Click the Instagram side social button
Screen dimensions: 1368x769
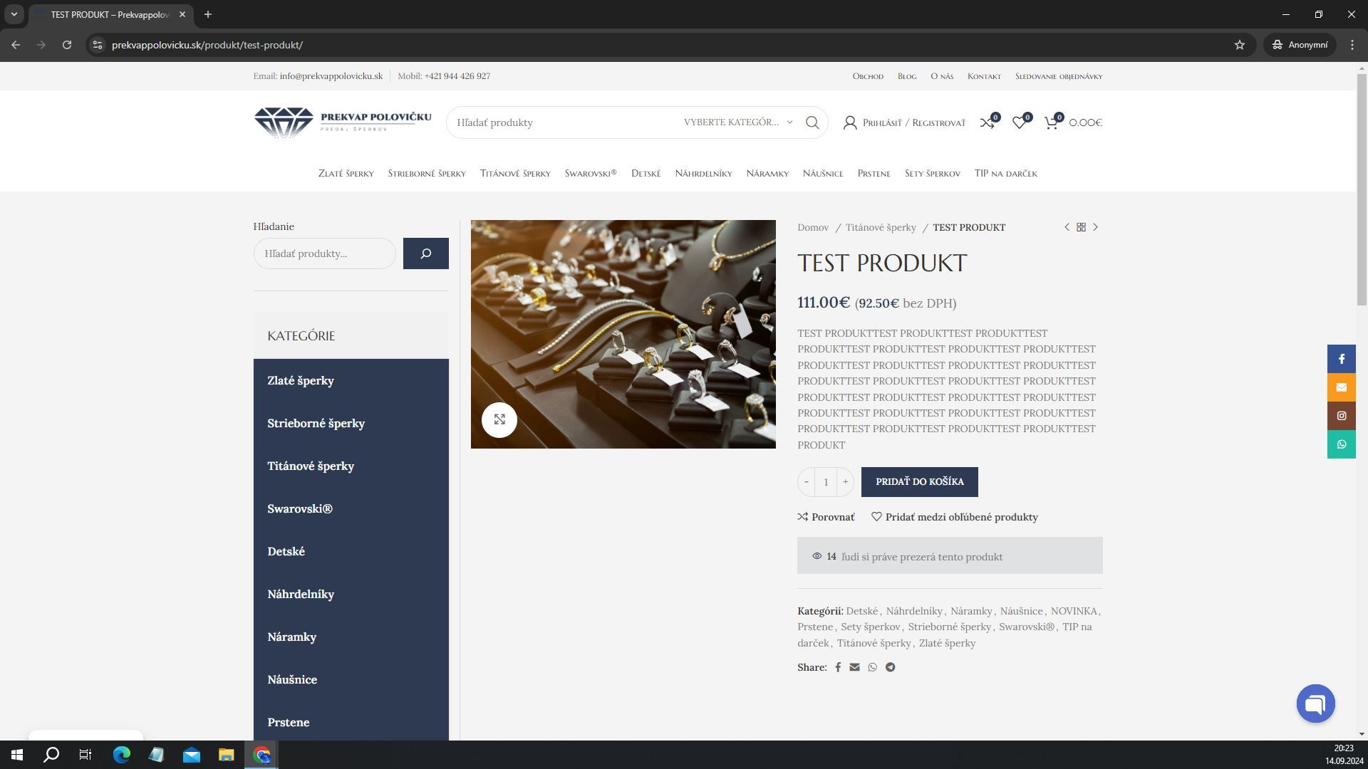pos(1341,416)
